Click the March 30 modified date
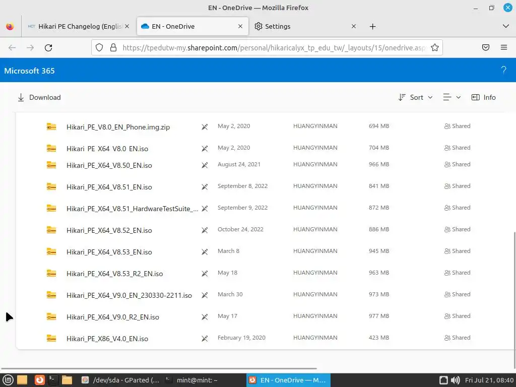 point(230,294)
